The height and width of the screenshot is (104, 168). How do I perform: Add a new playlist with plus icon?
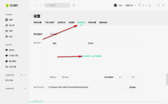21,75
